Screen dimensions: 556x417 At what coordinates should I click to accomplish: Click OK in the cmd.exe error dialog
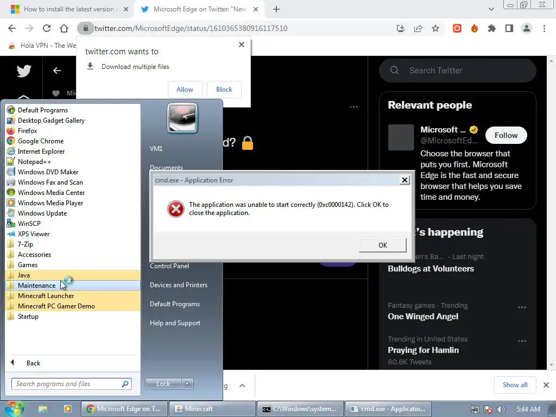383,245
